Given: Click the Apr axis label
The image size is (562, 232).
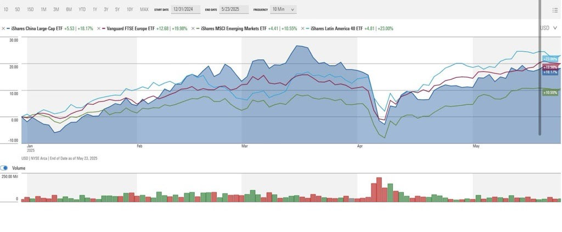Looking at the screenshot, I should [x=360, y=146].
